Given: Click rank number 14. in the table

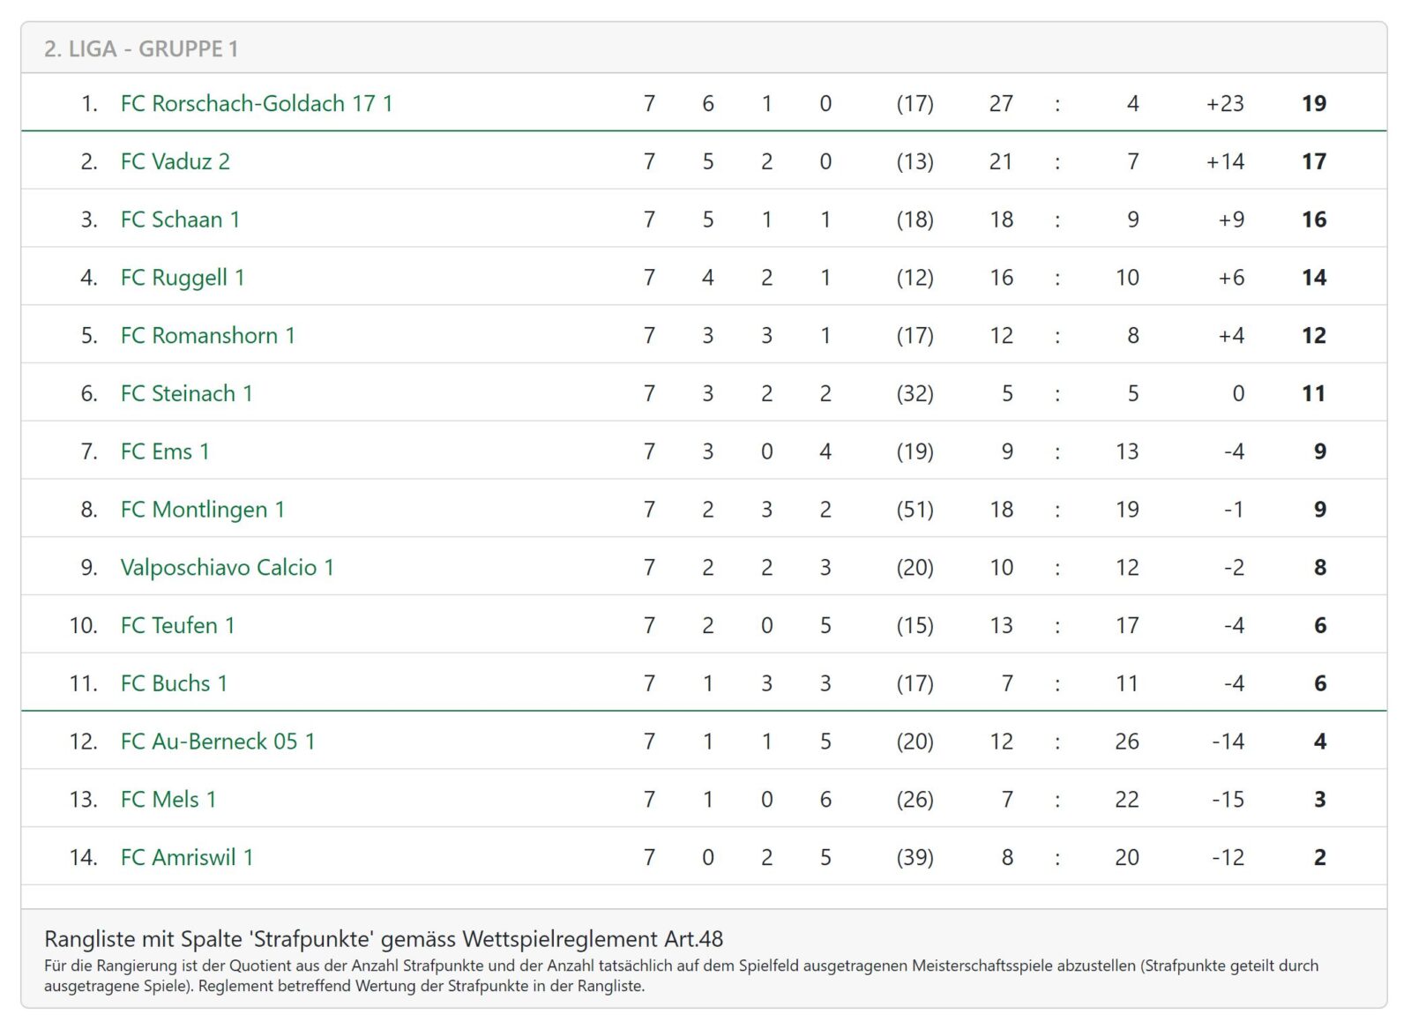Looking at the screenshot, I should point(83,858).
